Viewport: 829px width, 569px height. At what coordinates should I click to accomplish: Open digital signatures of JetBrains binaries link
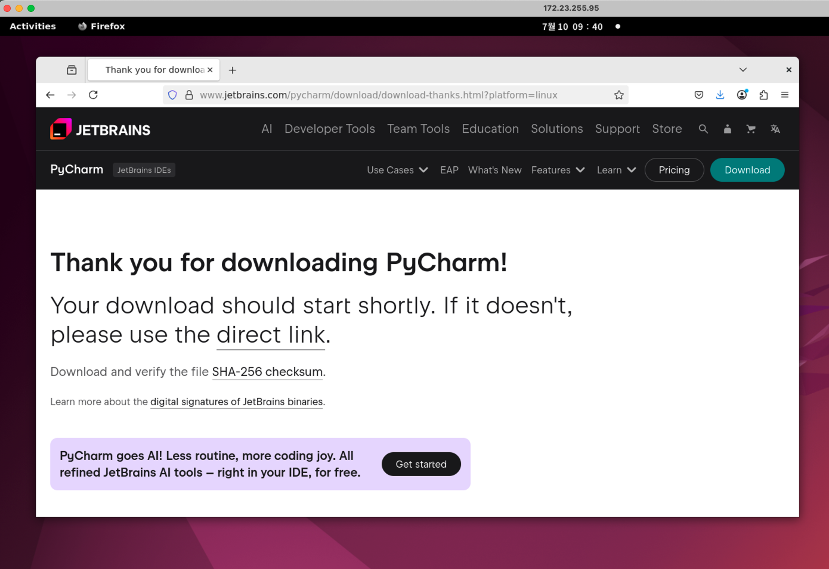click(x=237, y=402)
